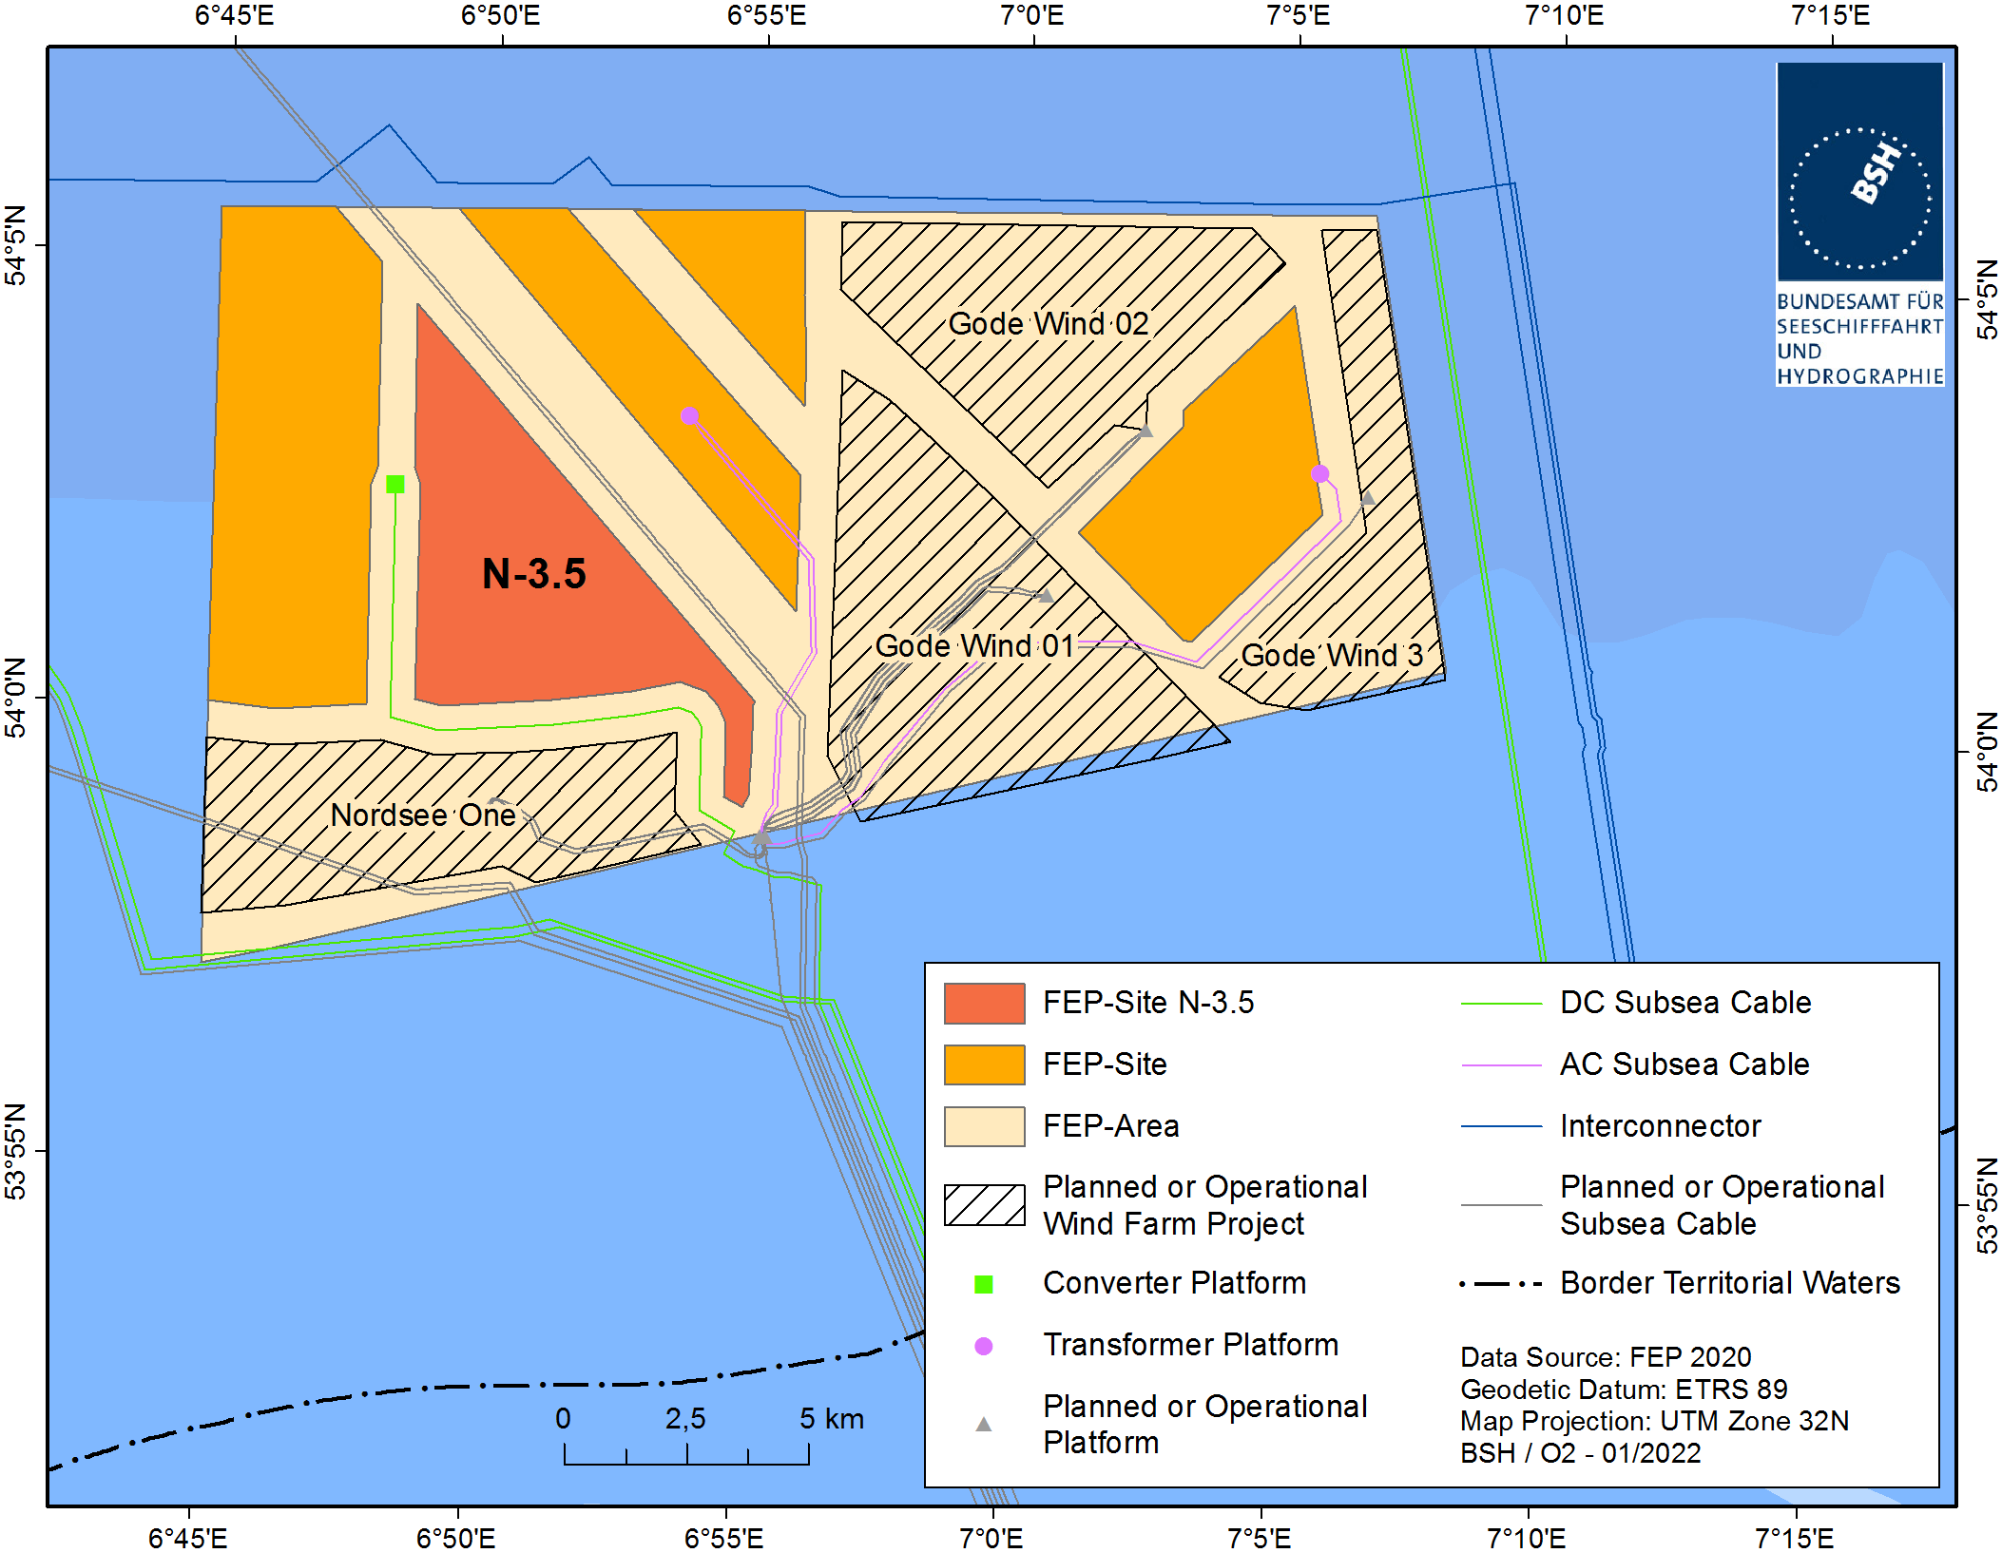Image resolution: width=2002 pixels, height=1553 pixels.
Task: Click the top 7°0'E longitude label
Action: pyautogui.click(x=1032, y=16)
